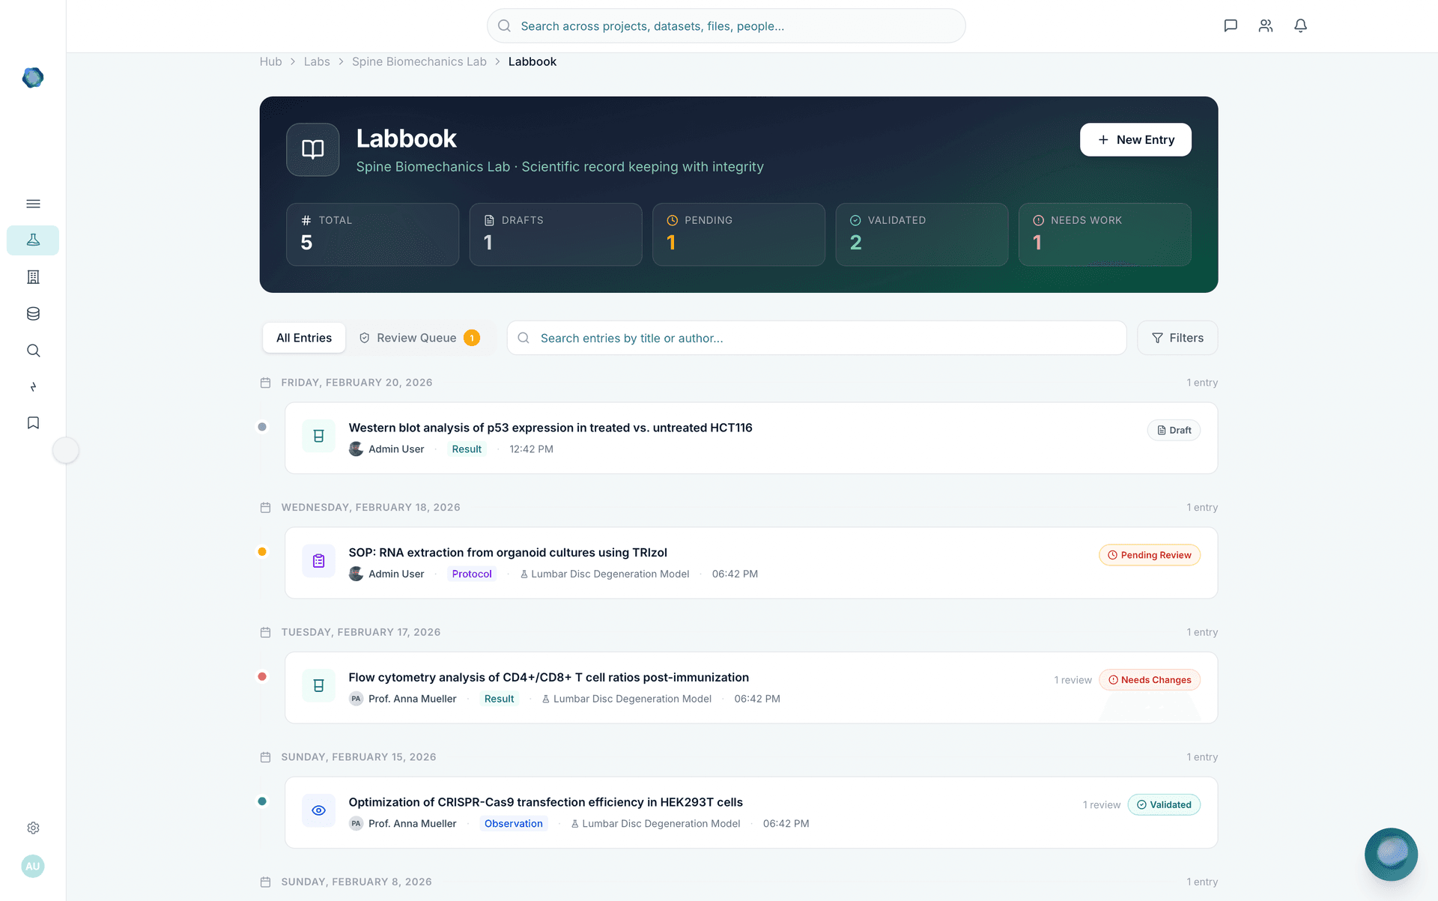Open the Filters button
Viewport: 1438px width, 901px height.
(x=1177, y=338)
